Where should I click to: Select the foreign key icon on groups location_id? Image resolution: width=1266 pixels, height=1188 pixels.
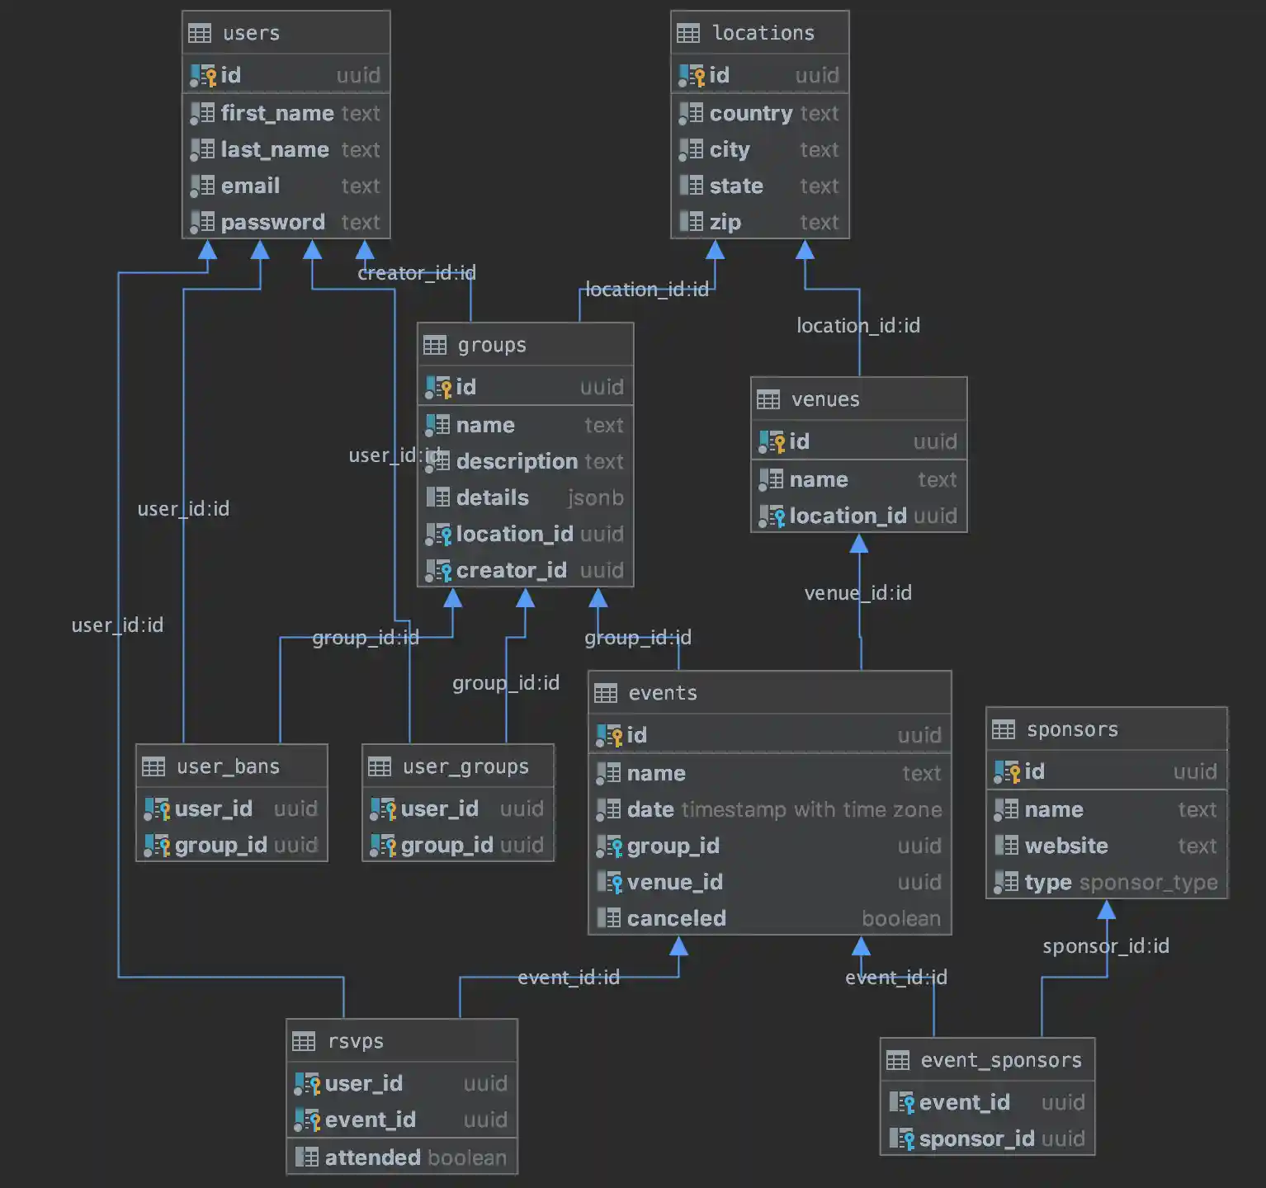click(x=437, y=534)
